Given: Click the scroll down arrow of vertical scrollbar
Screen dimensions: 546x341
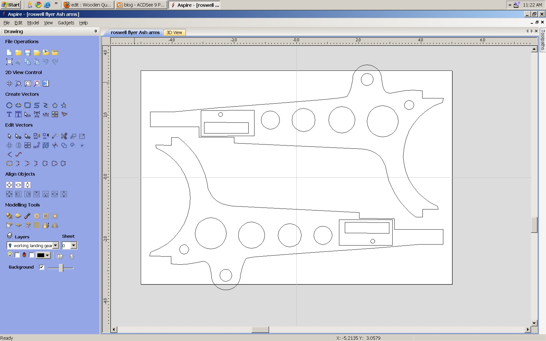Looking at the screenshot, I should pos(534,323).
